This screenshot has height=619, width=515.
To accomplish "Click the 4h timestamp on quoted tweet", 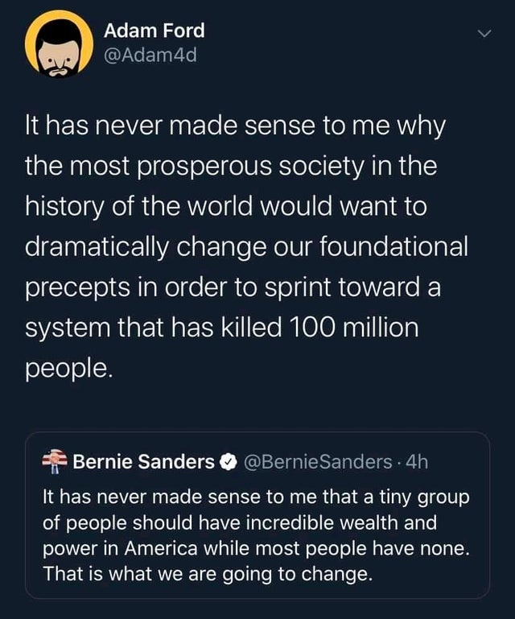I will click(x=417, y=461).
